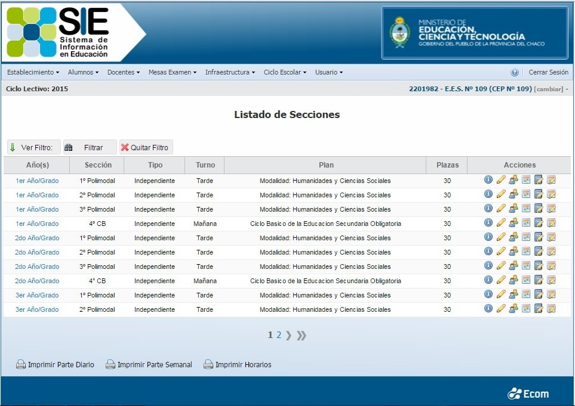
Task: Click the pencil edit icon in the 4º CB Mañana 1er Año row
Action: [x=501, y=223]
